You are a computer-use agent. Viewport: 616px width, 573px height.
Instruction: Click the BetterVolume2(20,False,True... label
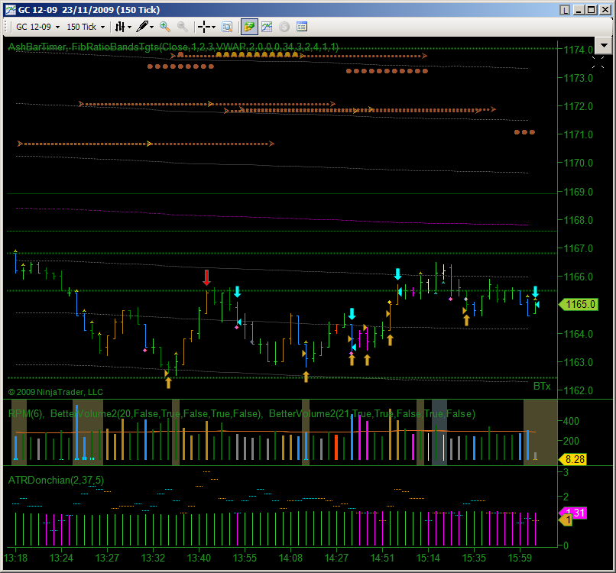click(x=156, y=413)
